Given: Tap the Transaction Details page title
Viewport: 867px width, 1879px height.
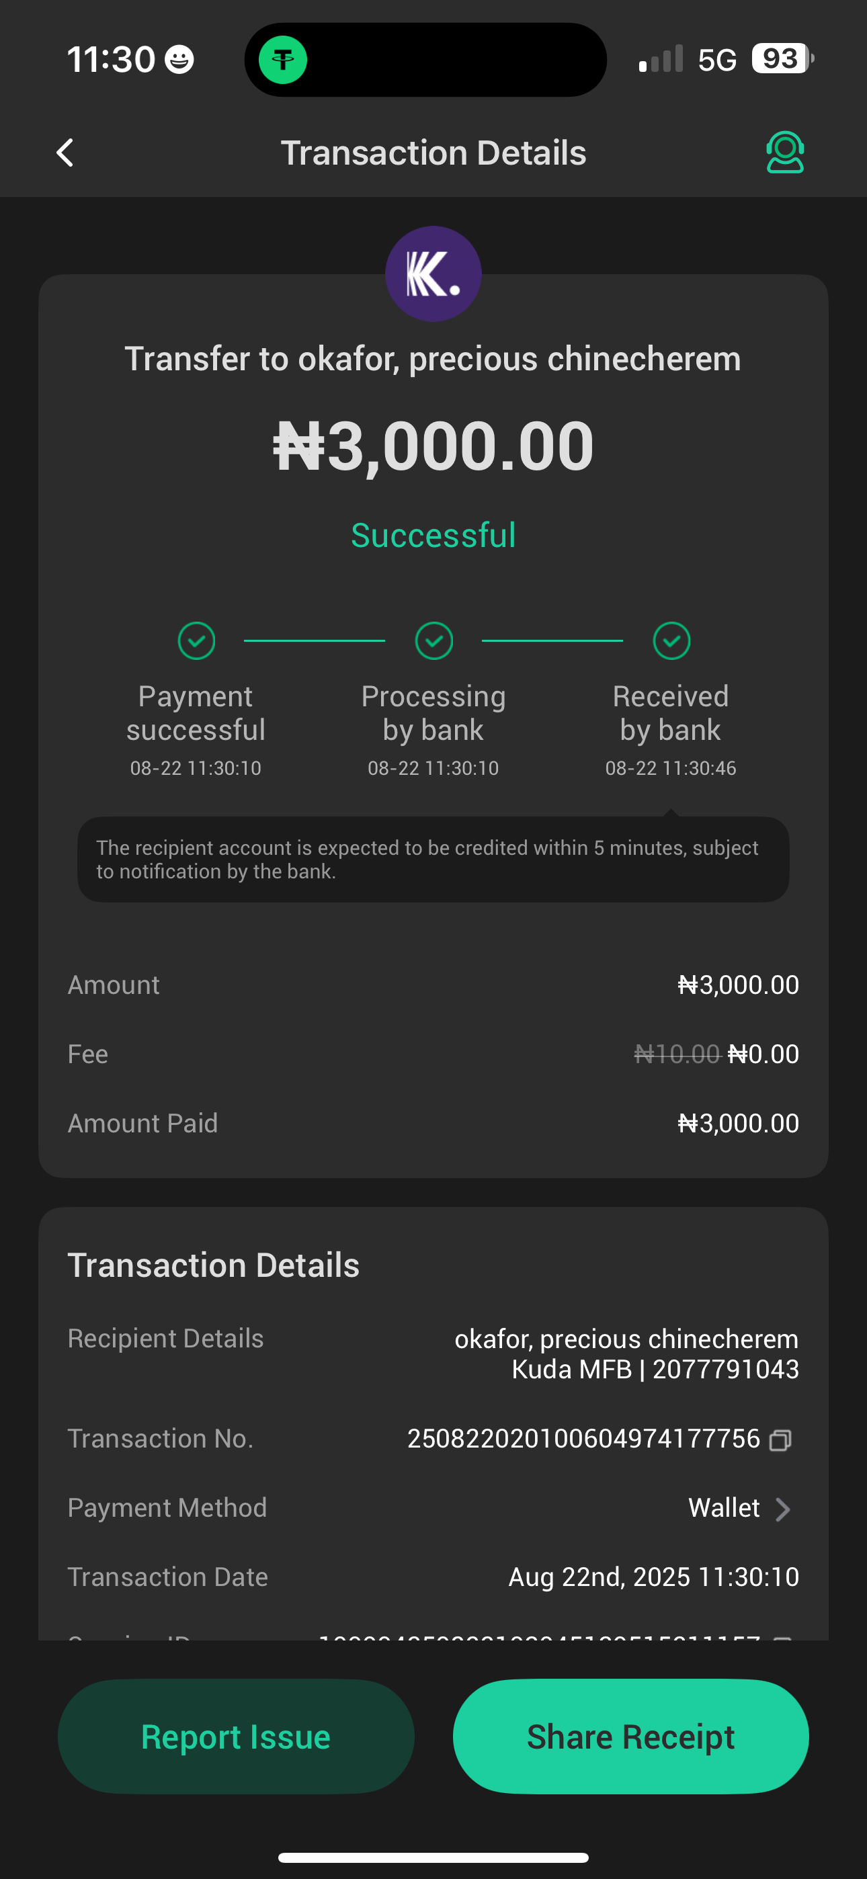Looking at the screenshot, I should coord(433,153).
